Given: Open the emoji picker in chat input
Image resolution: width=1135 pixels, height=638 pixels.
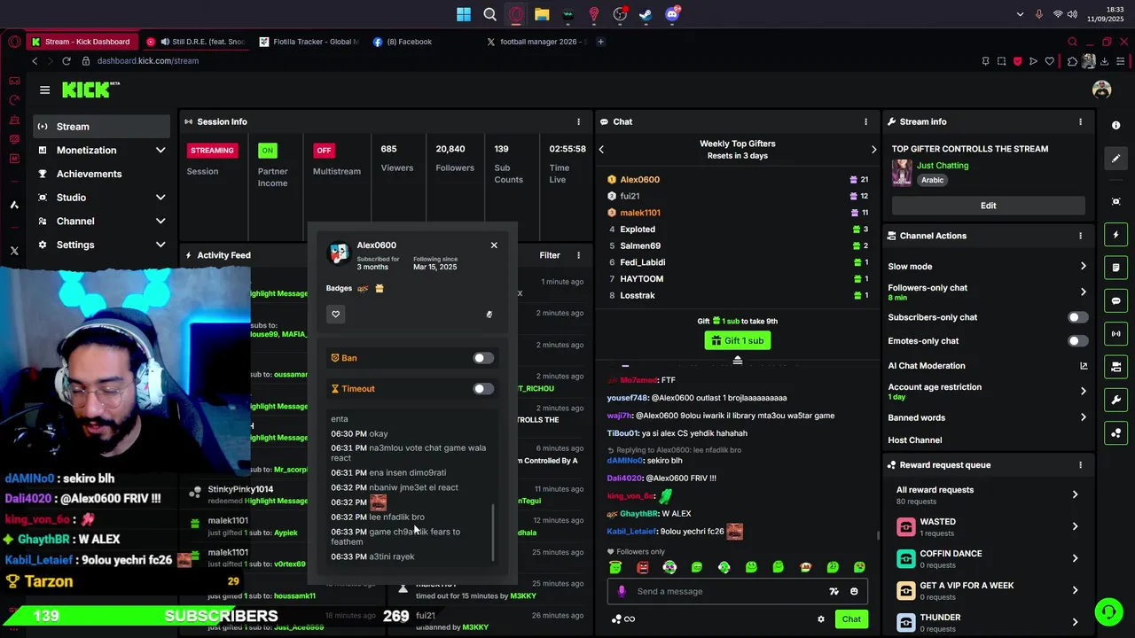Looking at the screenshot, I should point(854,591).
